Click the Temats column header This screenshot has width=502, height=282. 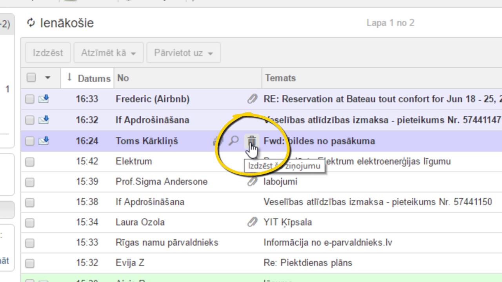pyautogui.click(x=280, y=78)
